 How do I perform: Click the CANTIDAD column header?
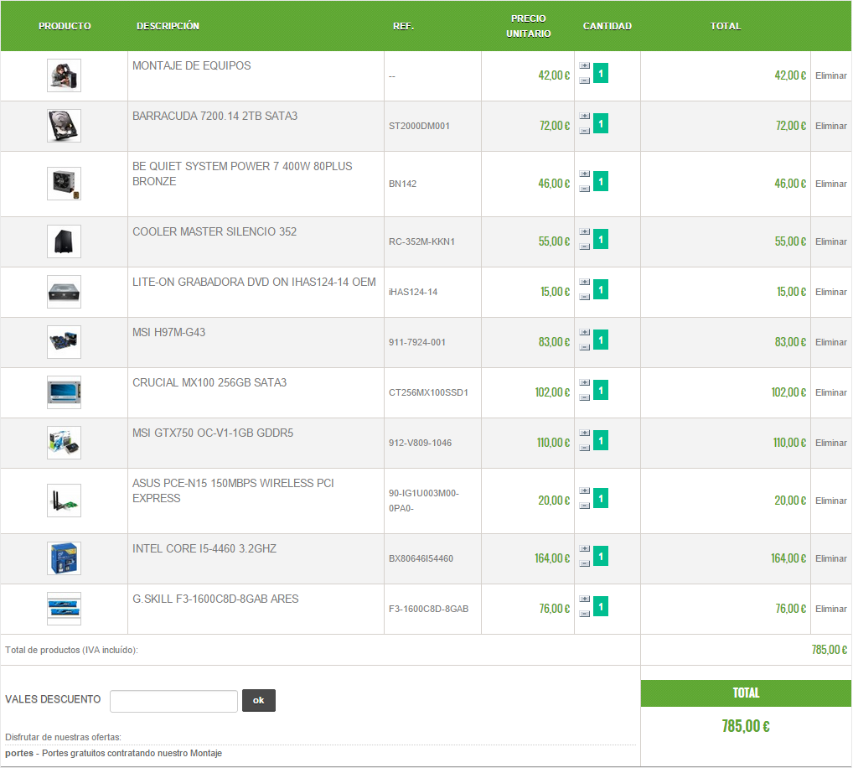click(x=607, y=26)
